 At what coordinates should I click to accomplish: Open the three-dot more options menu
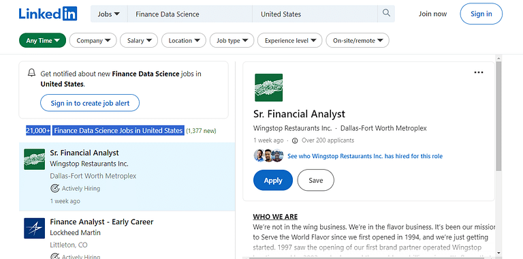pos(478,72)
